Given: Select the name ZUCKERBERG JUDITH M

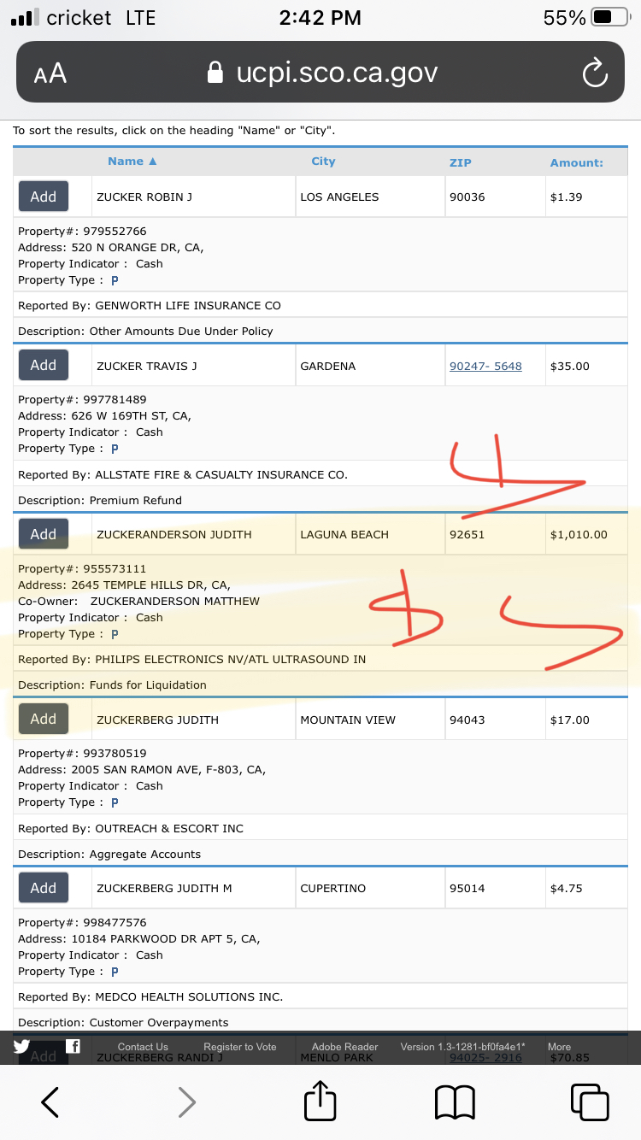Looking at the screenshot, I should [x=164, y=889].
